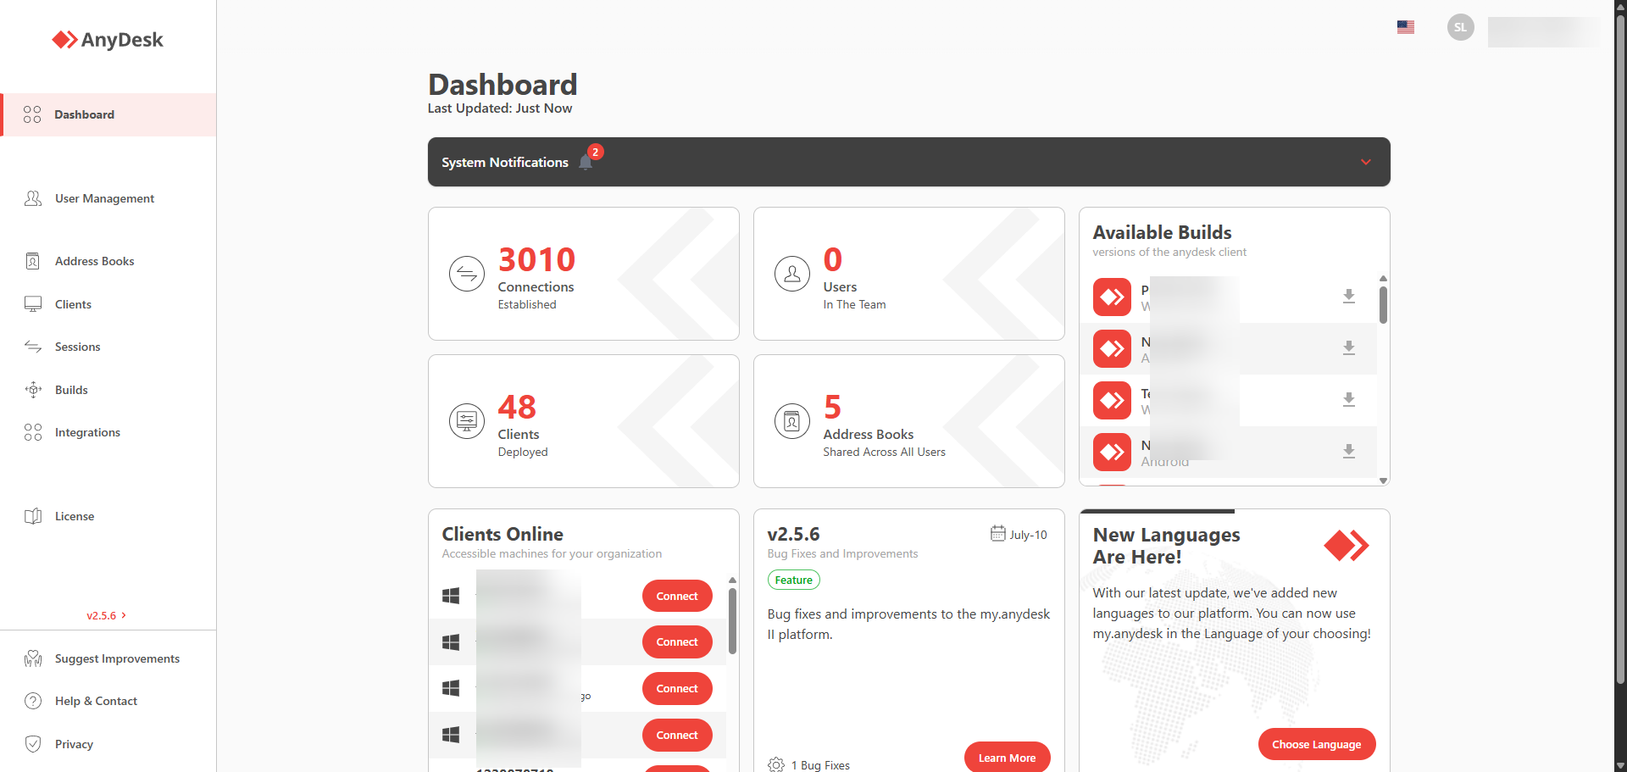1627x772 pixels.
Task: Click Clients Online list scrollbar
Action: click(x=732, y=621)
